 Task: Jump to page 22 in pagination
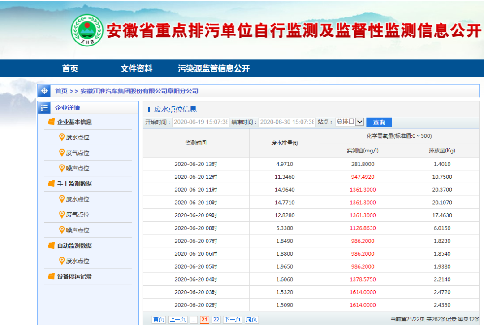(x=216, y=319)
